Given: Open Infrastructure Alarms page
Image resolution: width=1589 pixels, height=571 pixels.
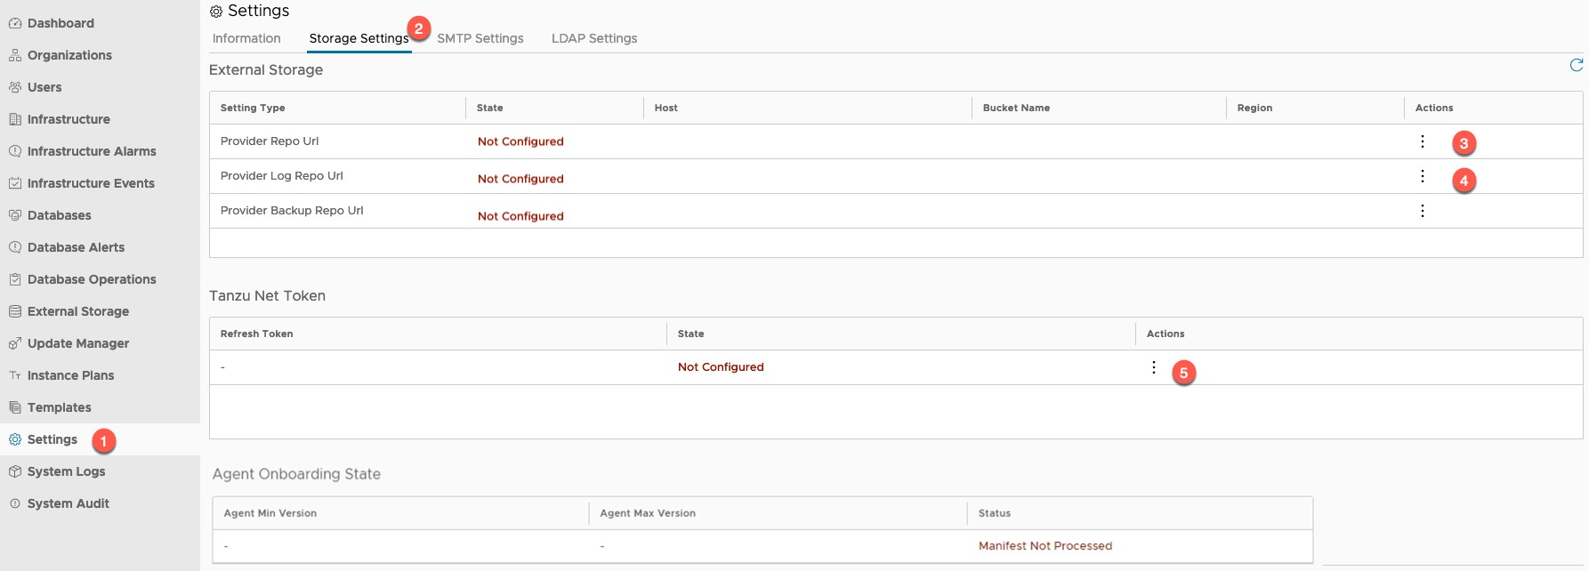Looking at the screenshot, I should point(92,151).
